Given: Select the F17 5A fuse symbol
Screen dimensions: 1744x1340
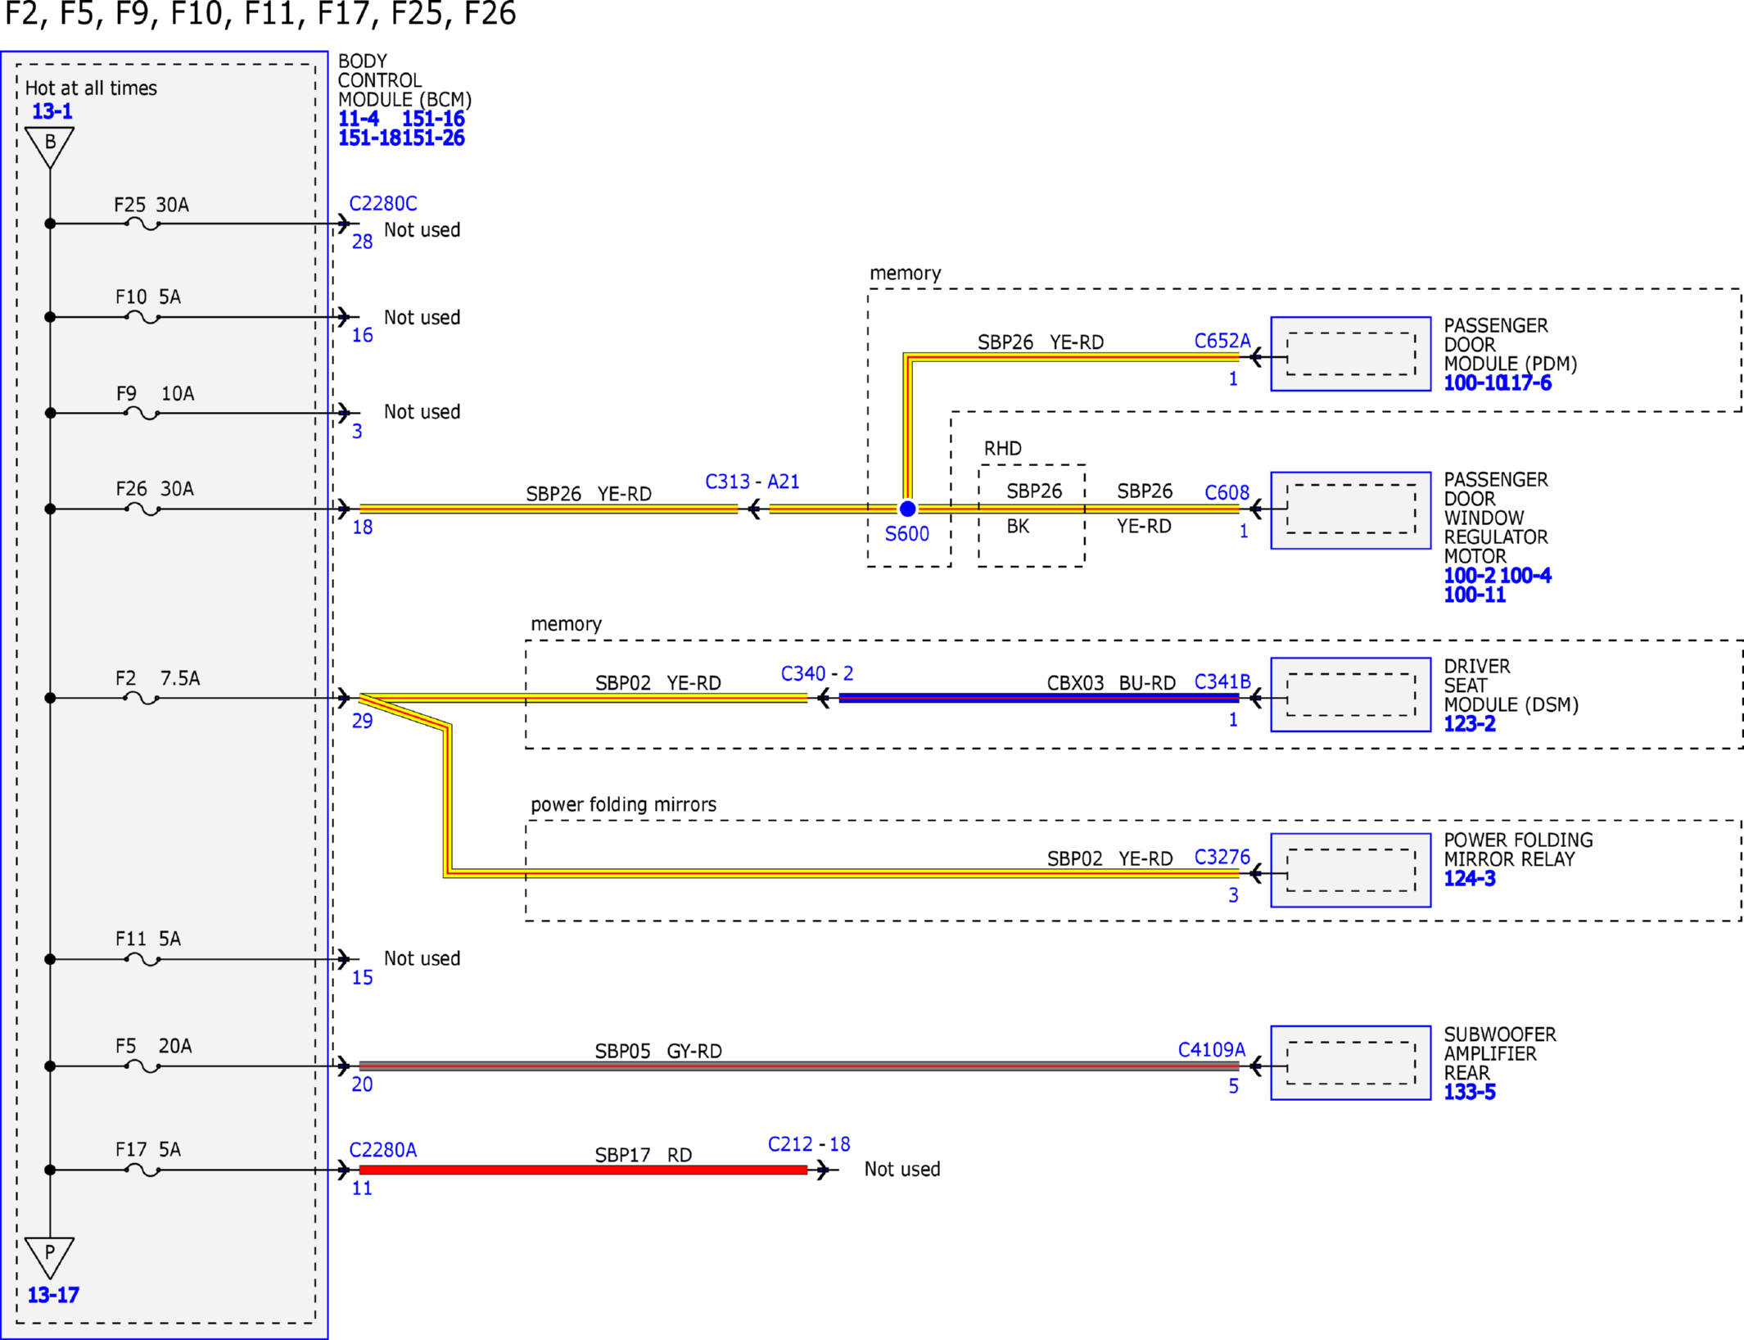Looking at the screenshot, I should pos(142,1170).
